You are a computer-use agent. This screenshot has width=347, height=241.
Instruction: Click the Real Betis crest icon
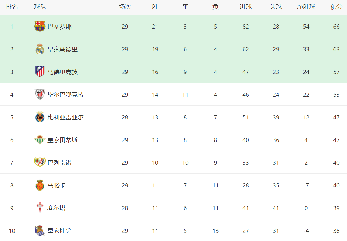40,140
